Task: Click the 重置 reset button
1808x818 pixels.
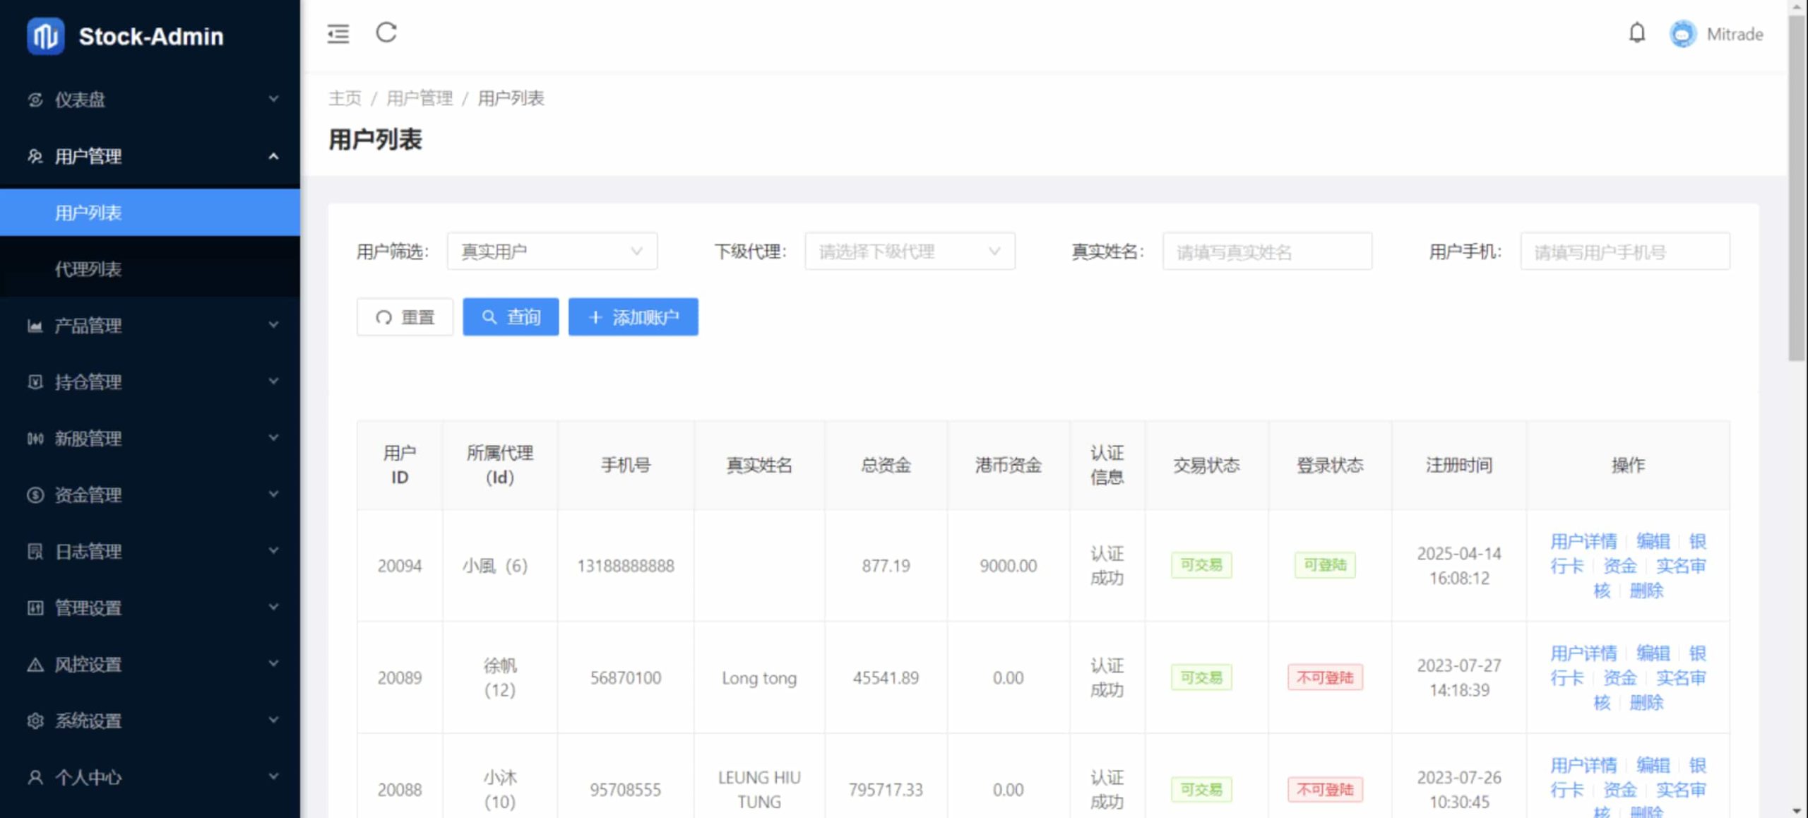Action: click(405, 316)
